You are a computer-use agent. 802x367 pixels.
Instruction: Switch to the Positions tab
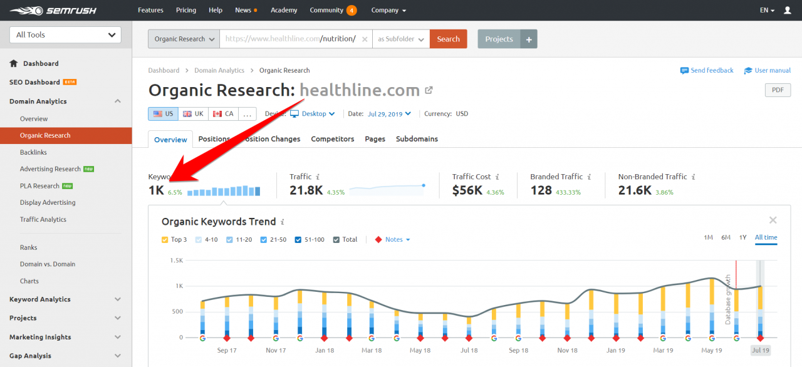[214, 139]
